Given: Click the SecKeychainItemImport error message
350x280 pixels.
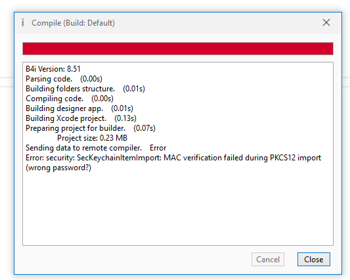Looking at the screenshot, I should click(x=173, y=162).
